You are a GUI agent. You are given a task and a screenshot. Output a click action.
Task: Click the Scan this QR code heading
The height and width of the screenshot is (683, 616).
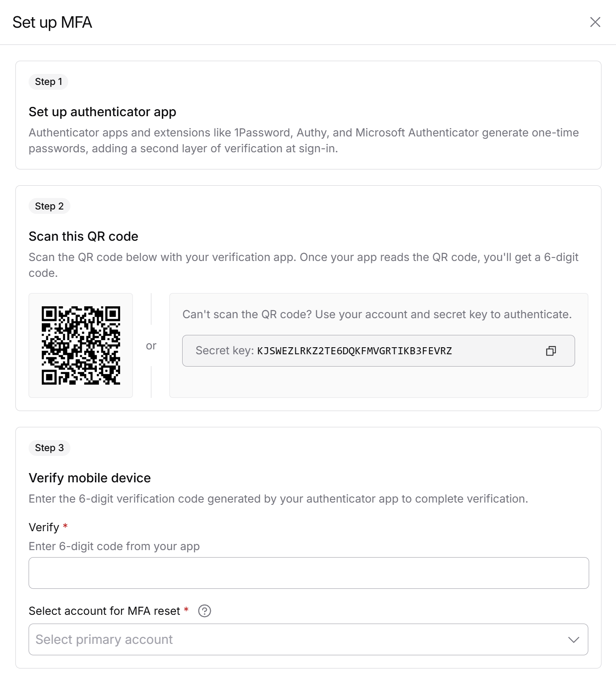[84, 237]
